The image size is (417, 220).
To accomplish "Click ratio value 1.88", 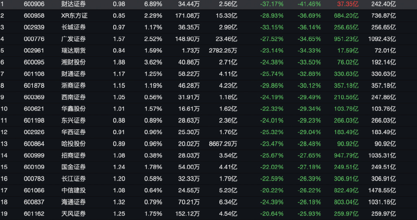I will 119,62.
